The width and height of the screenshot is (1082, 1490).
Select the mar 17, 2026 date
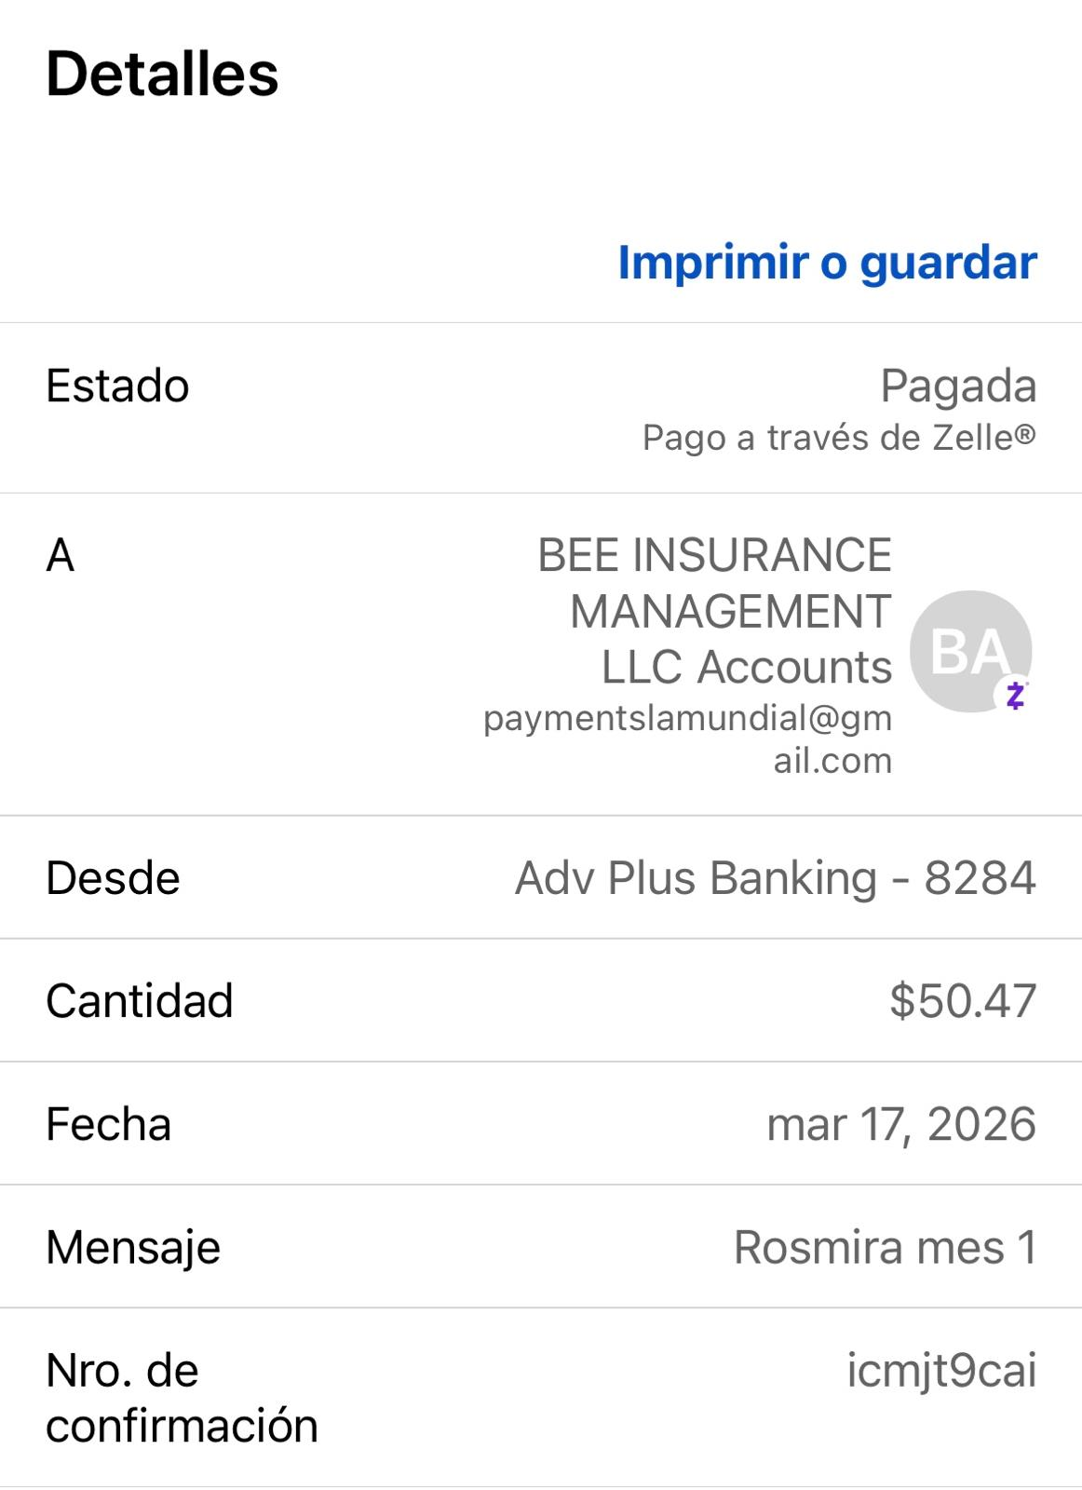[x=900, y=1124]
